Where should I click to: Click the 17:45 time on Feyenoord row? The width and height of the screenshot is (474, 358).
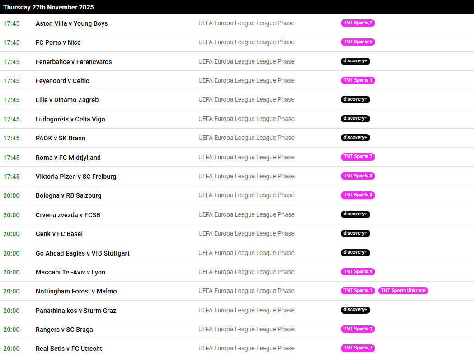(x=11, y=81)
